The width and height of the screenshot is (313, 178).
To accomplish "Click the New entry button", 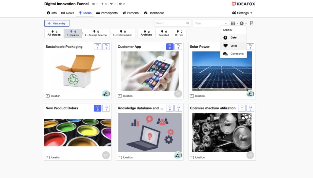I will pos(57,23).
